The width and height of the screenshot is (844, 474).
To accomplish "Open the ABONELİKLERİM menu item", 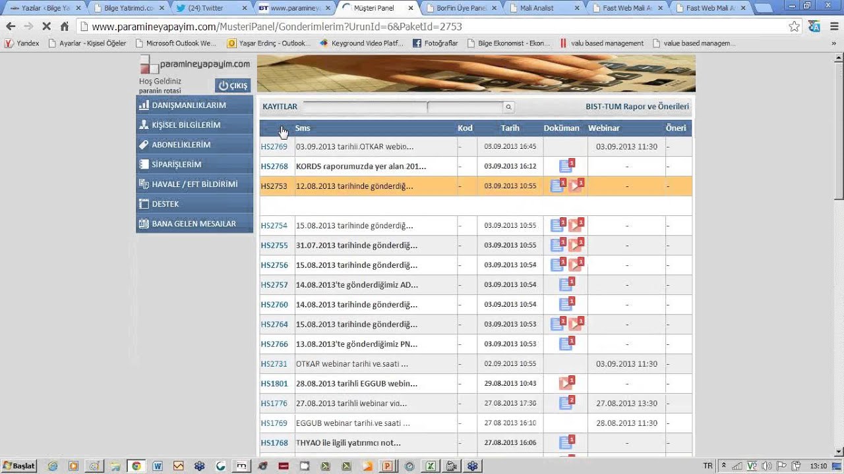I will 195,145.
